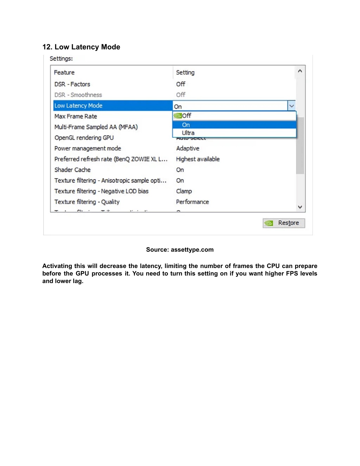360x466 pixels.
Task: Click the Highest available refresh rate value
Action: pyautogui.click(x=198, y=159)
